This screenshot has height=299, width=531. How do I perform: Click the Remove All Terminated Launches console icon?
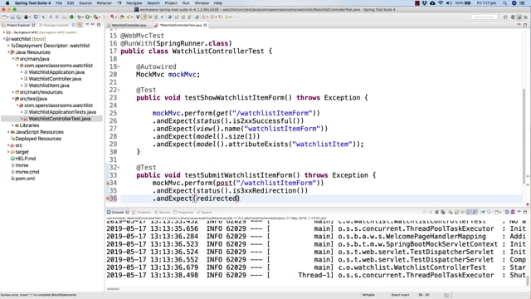click(443, 212)
